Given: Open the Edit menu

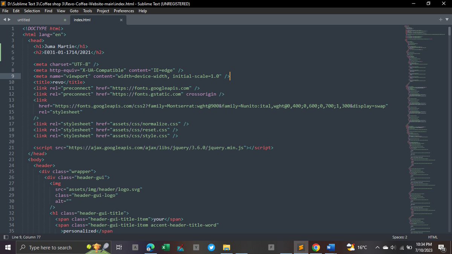Looking at the screenshot, I should 16,11.
